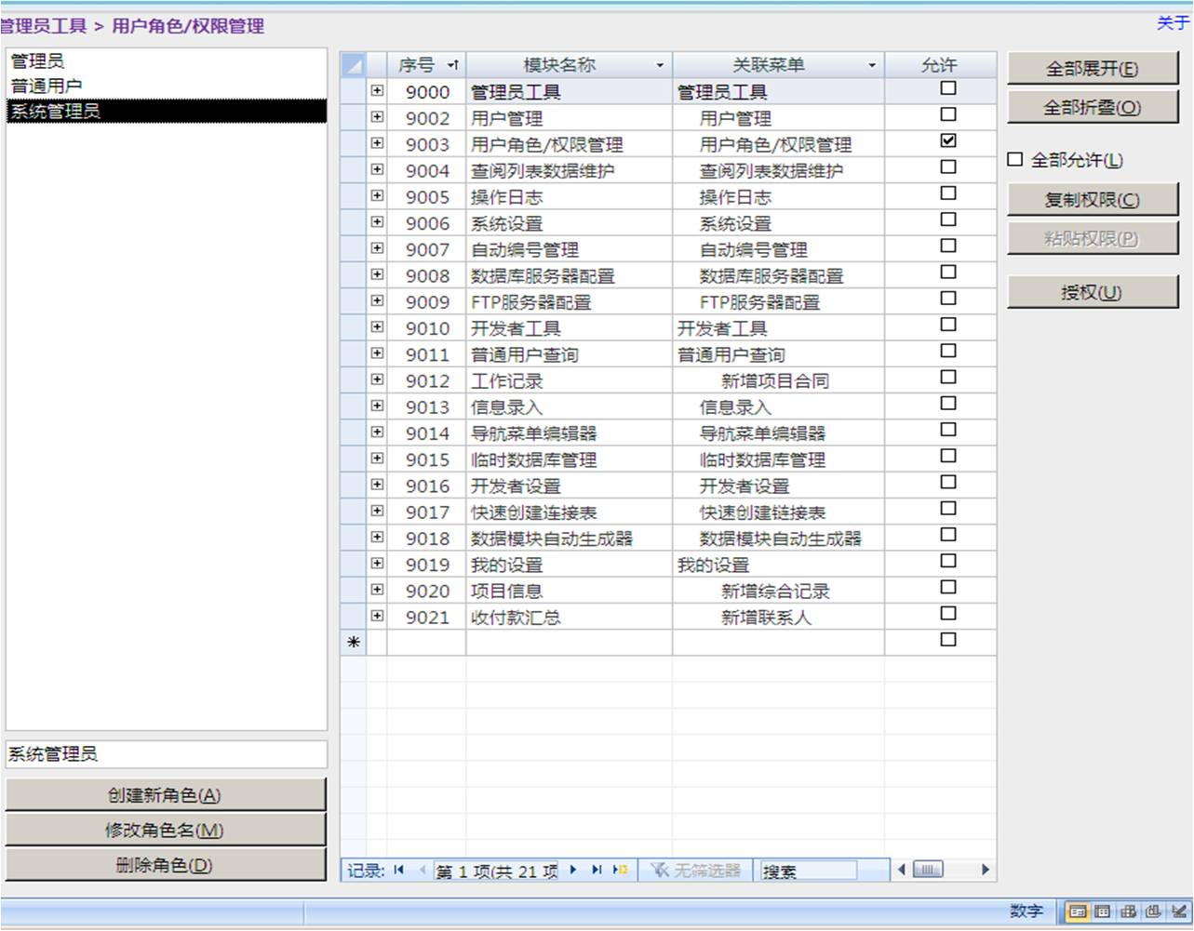The image size is (1194, 931).
Task: Jump to last record in navigator
Action: click(x=597, y=871)
